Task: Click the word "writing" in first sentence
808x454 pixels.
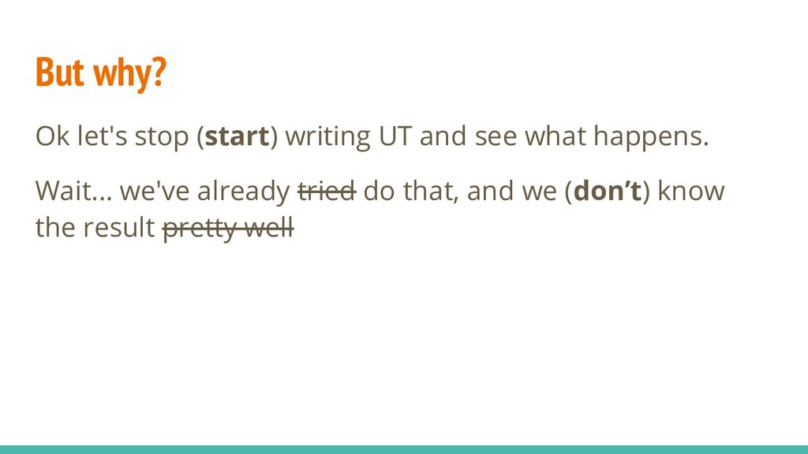Action: click(x=327, y=137)
